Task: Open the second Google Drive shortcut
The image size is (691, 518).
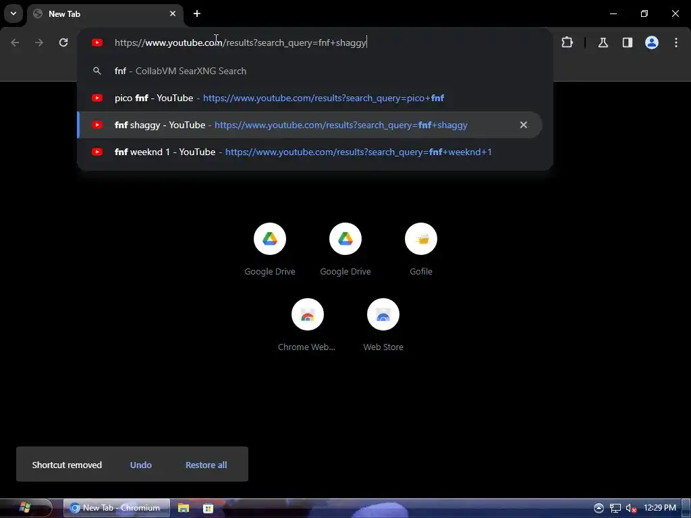Action: click(x=345, y=250)
